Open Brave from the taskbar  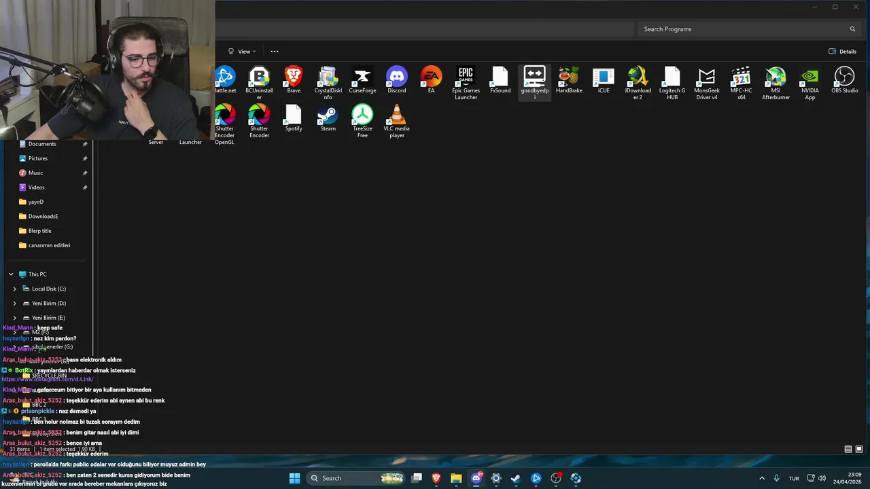(x=436, y=478)
